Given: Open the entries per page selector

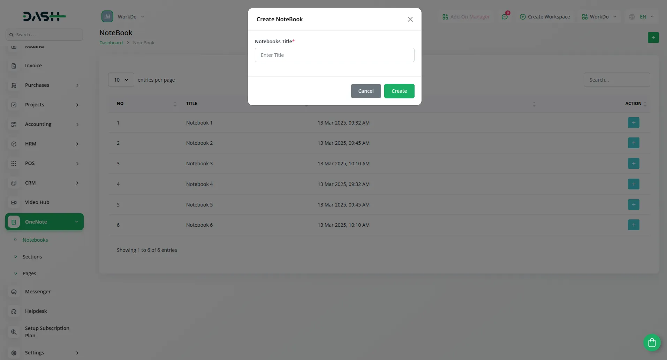Looking at the screenshot, I should coord(121,80).
